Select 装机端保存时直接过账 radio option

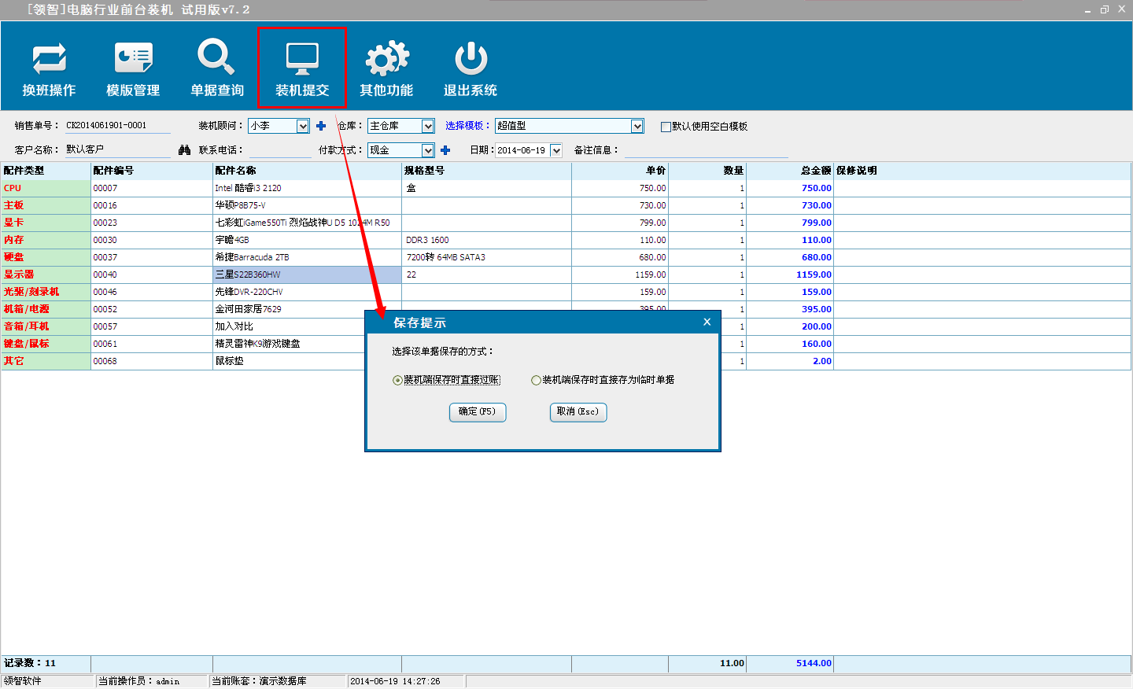397,381
